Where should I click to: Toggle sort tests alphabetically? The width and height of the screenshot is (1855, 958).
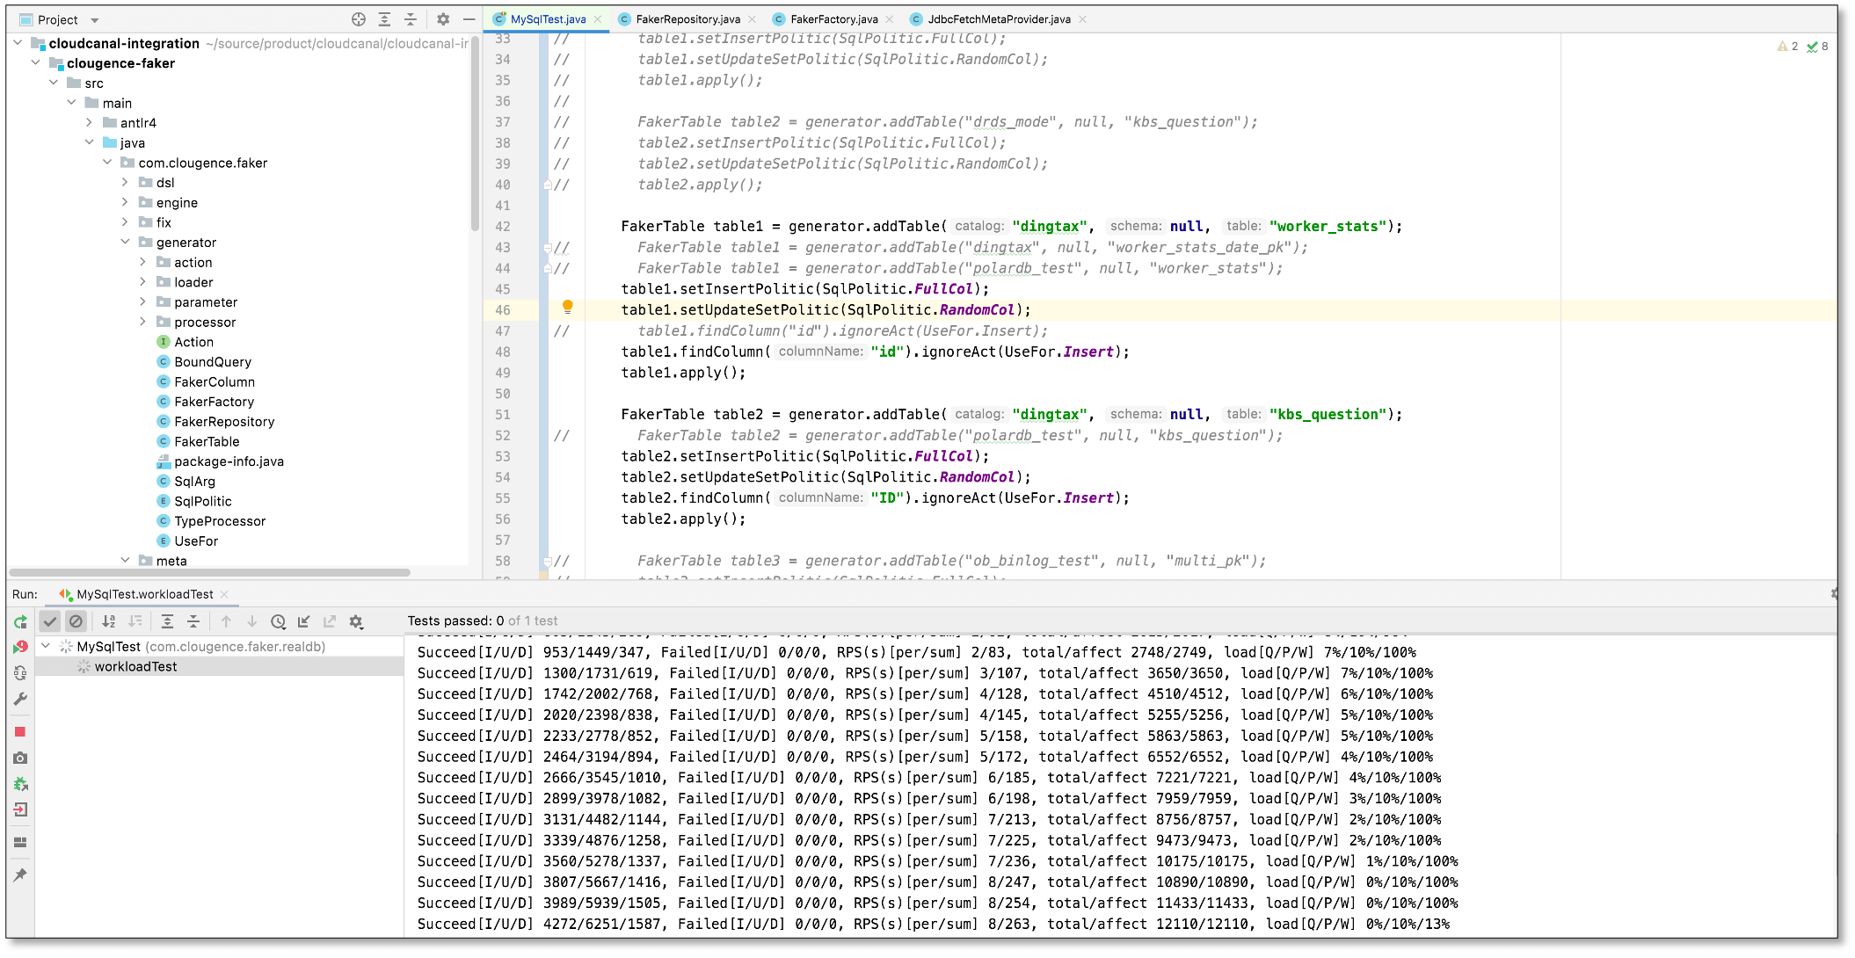tap(108, 622)
